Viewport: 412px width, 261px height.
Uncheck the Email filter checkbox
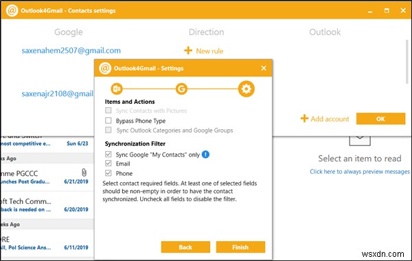tap(108, 163)
